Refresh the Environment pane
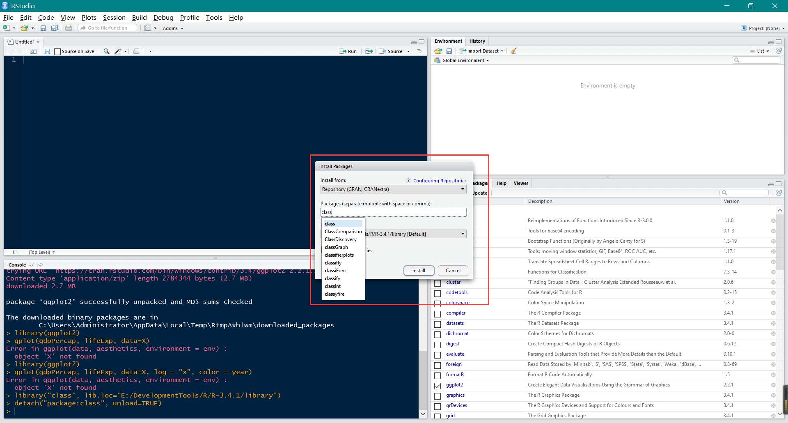The height and width of the screenshot is (423, 788). click(x=779, y=51)
